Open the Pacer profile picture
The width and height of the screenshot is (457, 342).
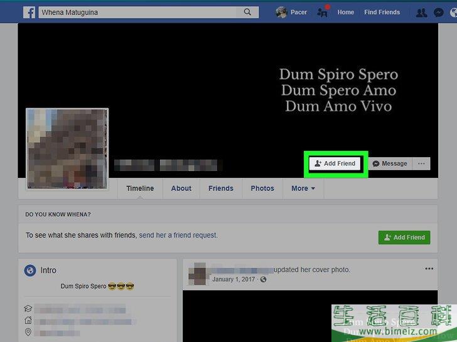point(281,13)
